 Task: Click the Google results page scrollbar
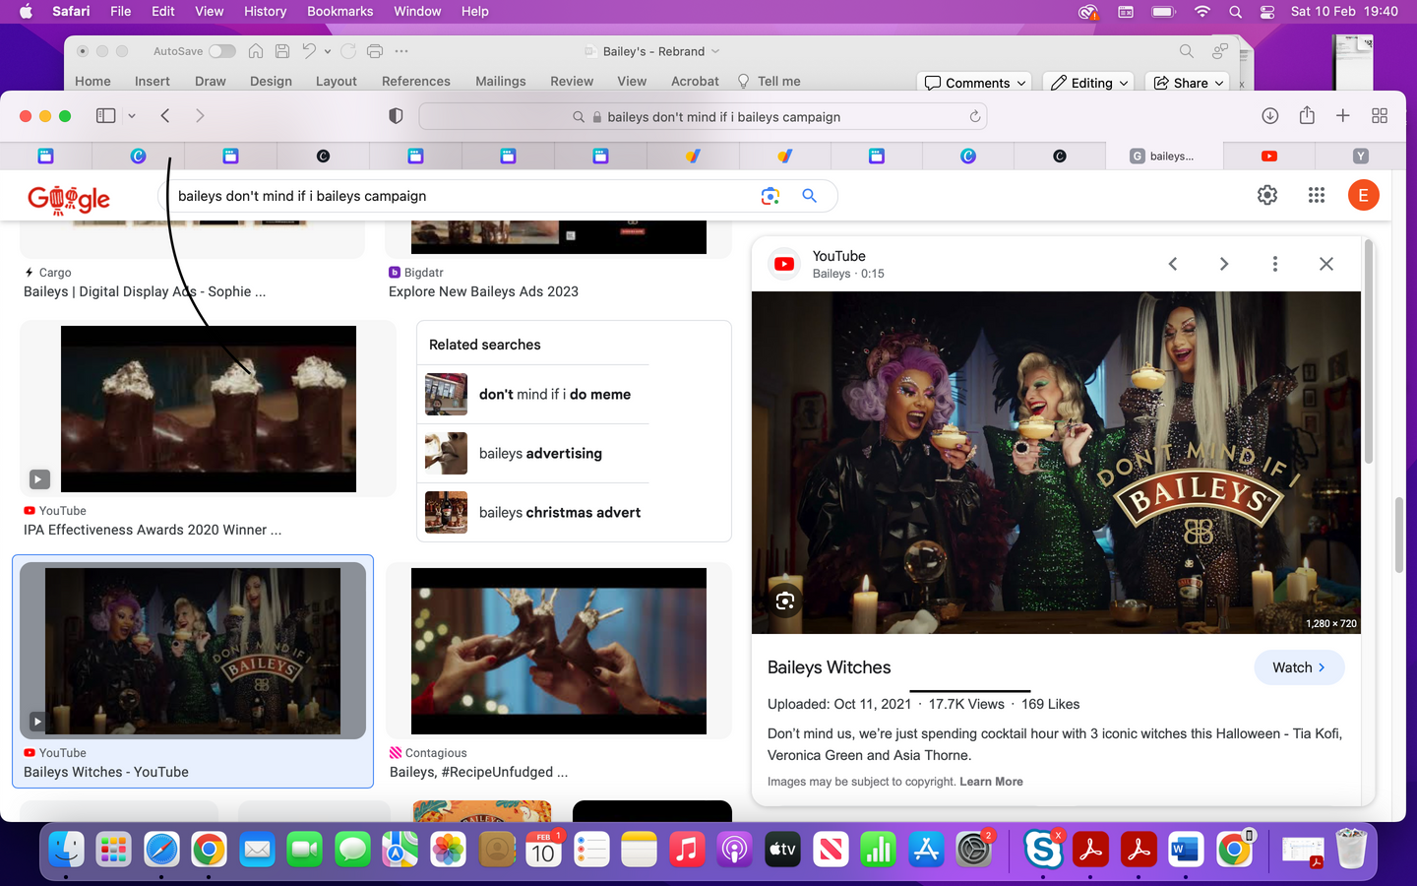[1399, 535]
